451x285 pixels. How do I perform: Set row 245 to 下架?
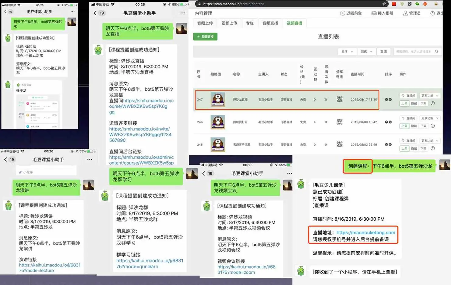pyautogui.click(x=424, y=148)
